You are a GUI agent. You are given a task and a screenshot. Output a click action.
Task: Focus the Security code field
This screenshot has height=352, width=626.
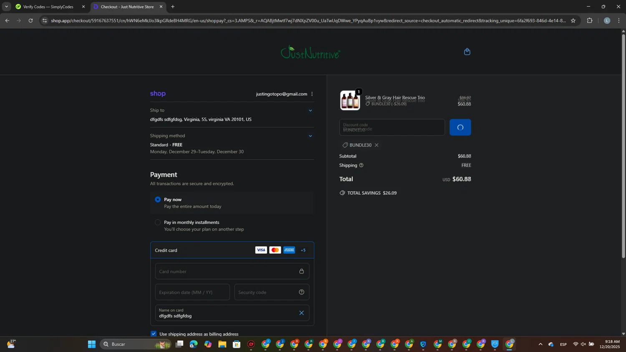click(272, 292)
